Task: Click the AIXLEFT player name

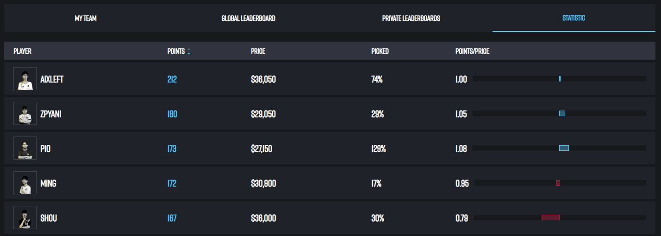Action: (52, 79)
